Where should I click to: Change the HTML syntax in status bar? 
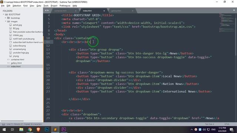pyautogui.click(x=227, y=124)
